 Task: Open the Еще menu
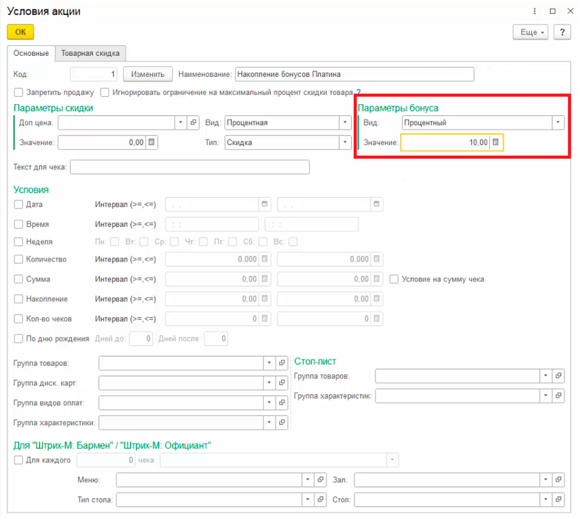point(531,33)
